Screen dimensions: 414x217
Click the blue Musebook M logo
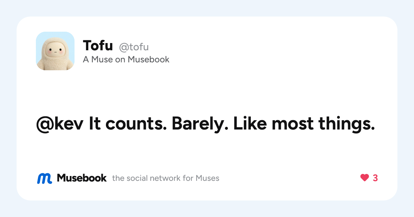click(x=45, y=178)
